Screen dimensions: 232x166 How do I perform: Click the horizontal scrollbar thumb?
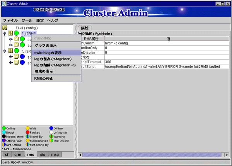pos(152,155)
